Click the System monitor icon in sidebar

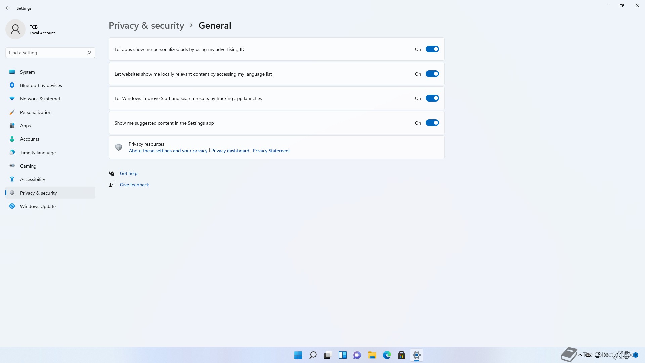[x=12, y=72]
